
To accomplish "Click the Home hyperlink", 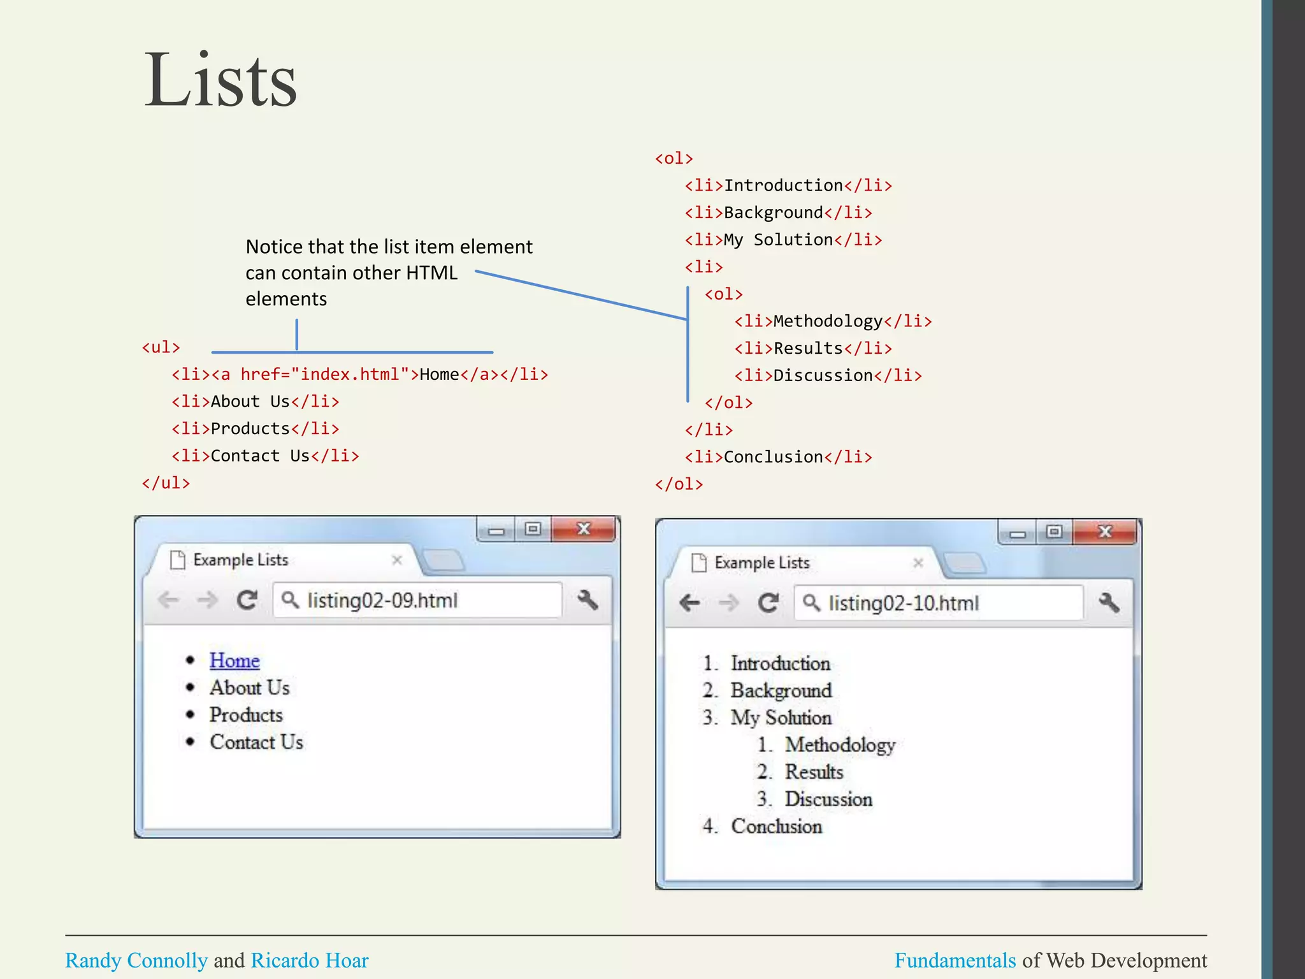I will (234, 660).
